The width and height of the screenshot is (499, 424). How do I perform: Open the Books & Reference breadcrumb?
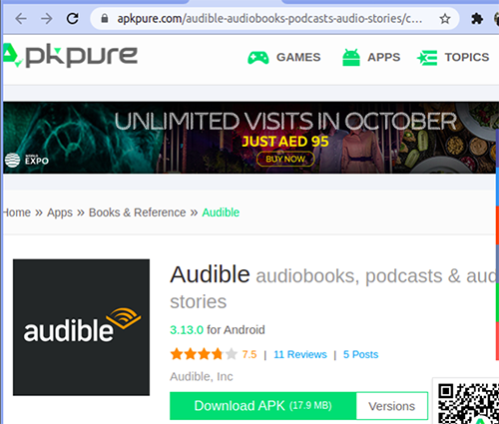click(x=137, y=212)
